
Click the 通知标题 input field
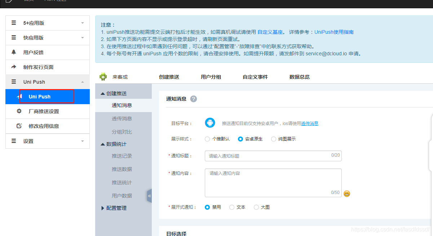pyautogui.click(x=273, y=156)
